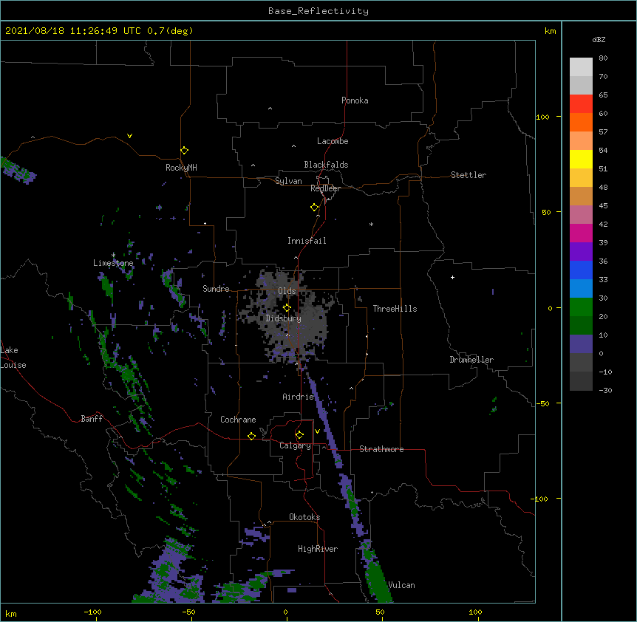Screen dimensions: 637x622
Task: Click the red 65 dBZ legend swatch
Action: (581, 103)
